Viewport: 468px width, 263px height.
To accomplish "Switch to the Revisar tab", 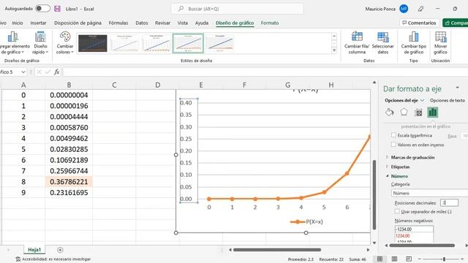I will coord(162,23).
